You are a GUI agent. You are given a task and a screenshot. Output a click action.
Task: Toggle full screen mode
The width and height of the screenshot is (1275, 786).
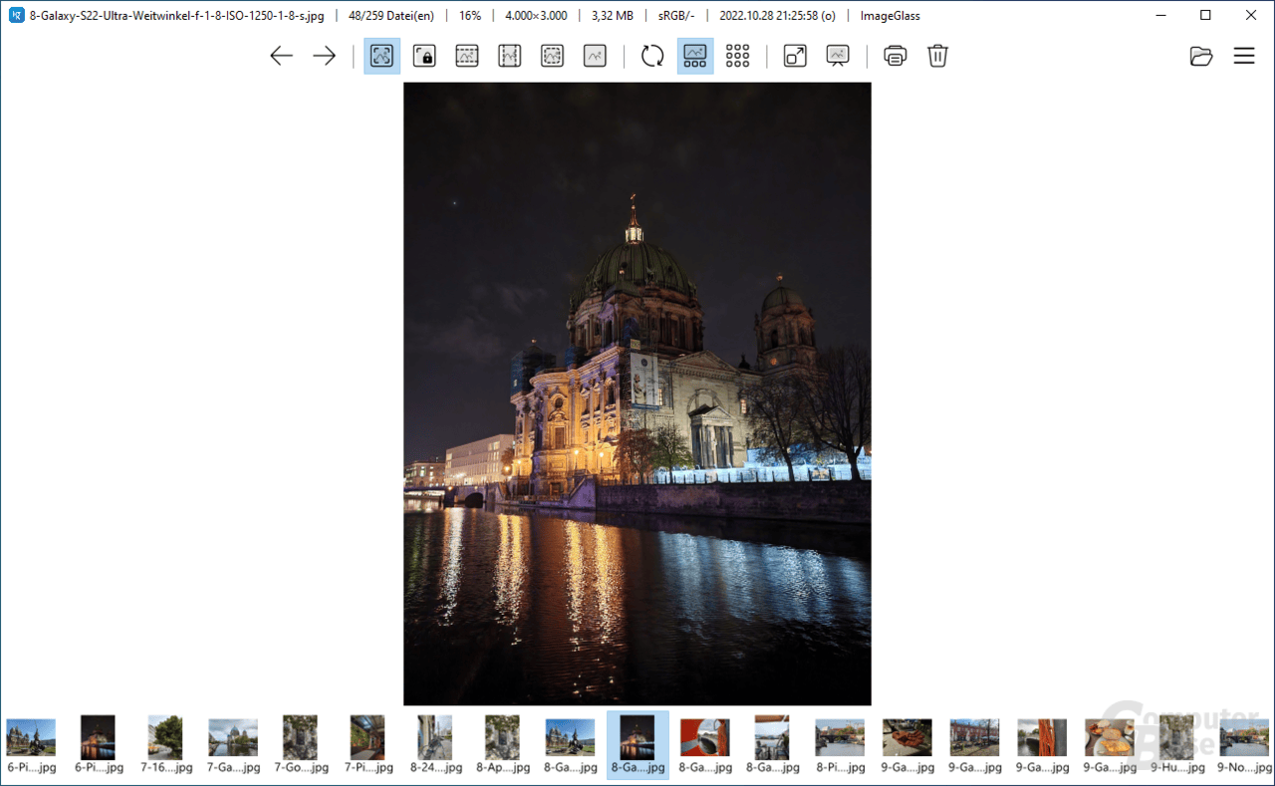coord(794,56)
